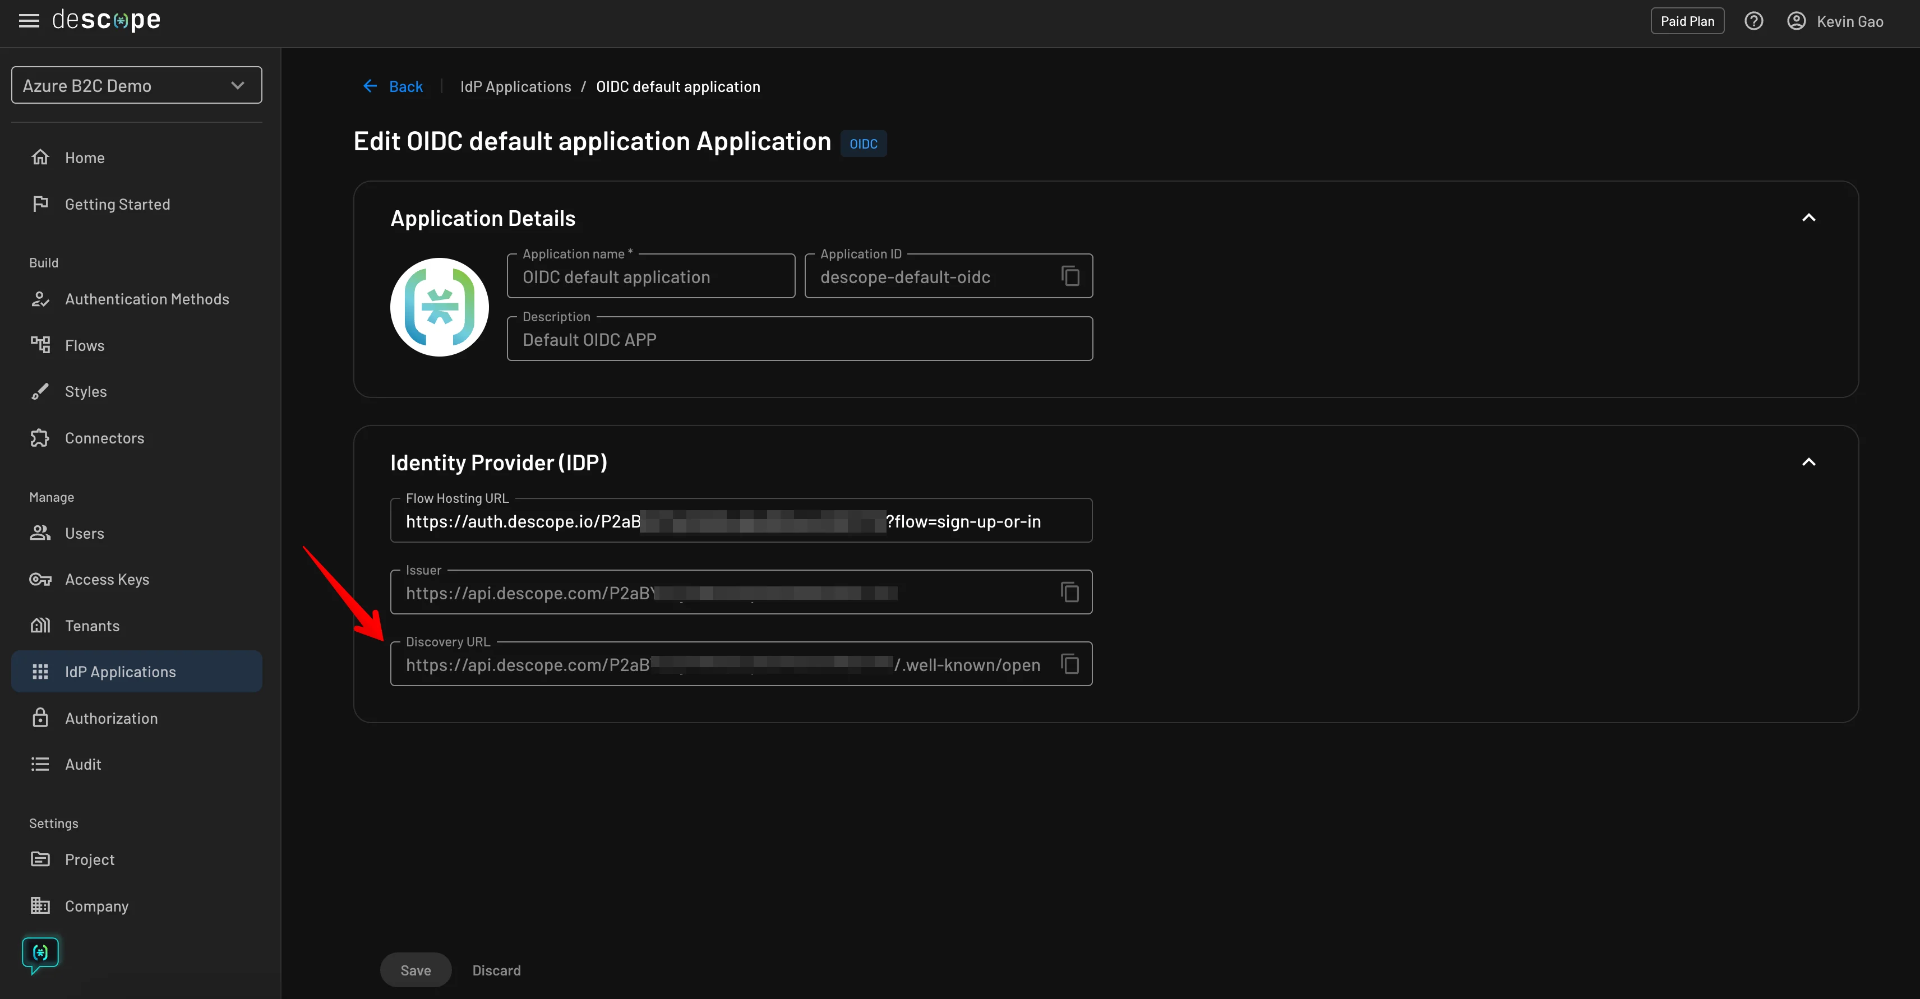Edit the Application name field

650,276
